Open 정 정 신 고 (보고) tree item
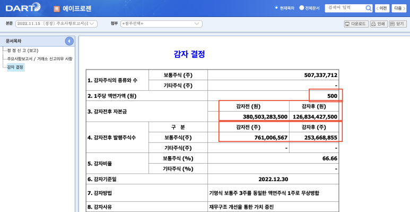410x212 pixels. pyautogui.click(x=22, y=50)
